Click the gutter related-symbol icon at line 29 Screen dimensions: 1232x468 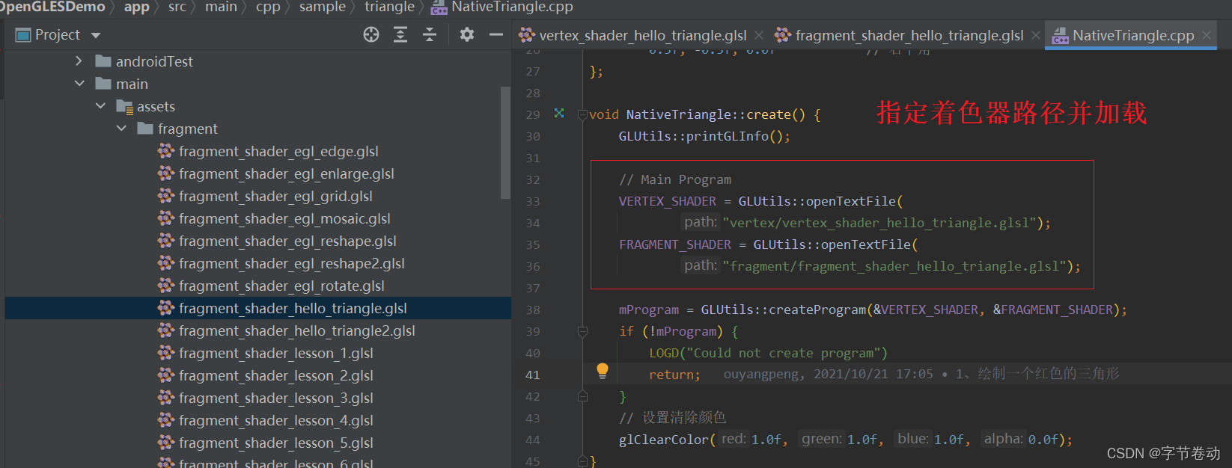559,114
